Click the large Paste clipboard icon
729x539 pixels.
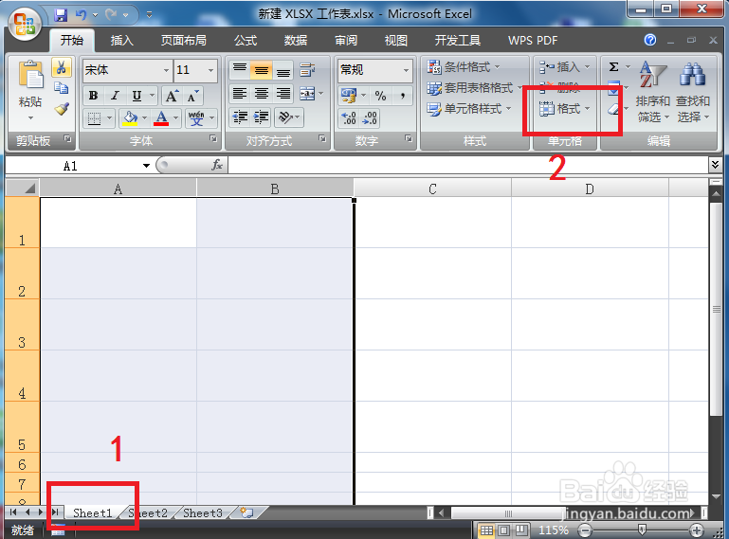[30, 75]
